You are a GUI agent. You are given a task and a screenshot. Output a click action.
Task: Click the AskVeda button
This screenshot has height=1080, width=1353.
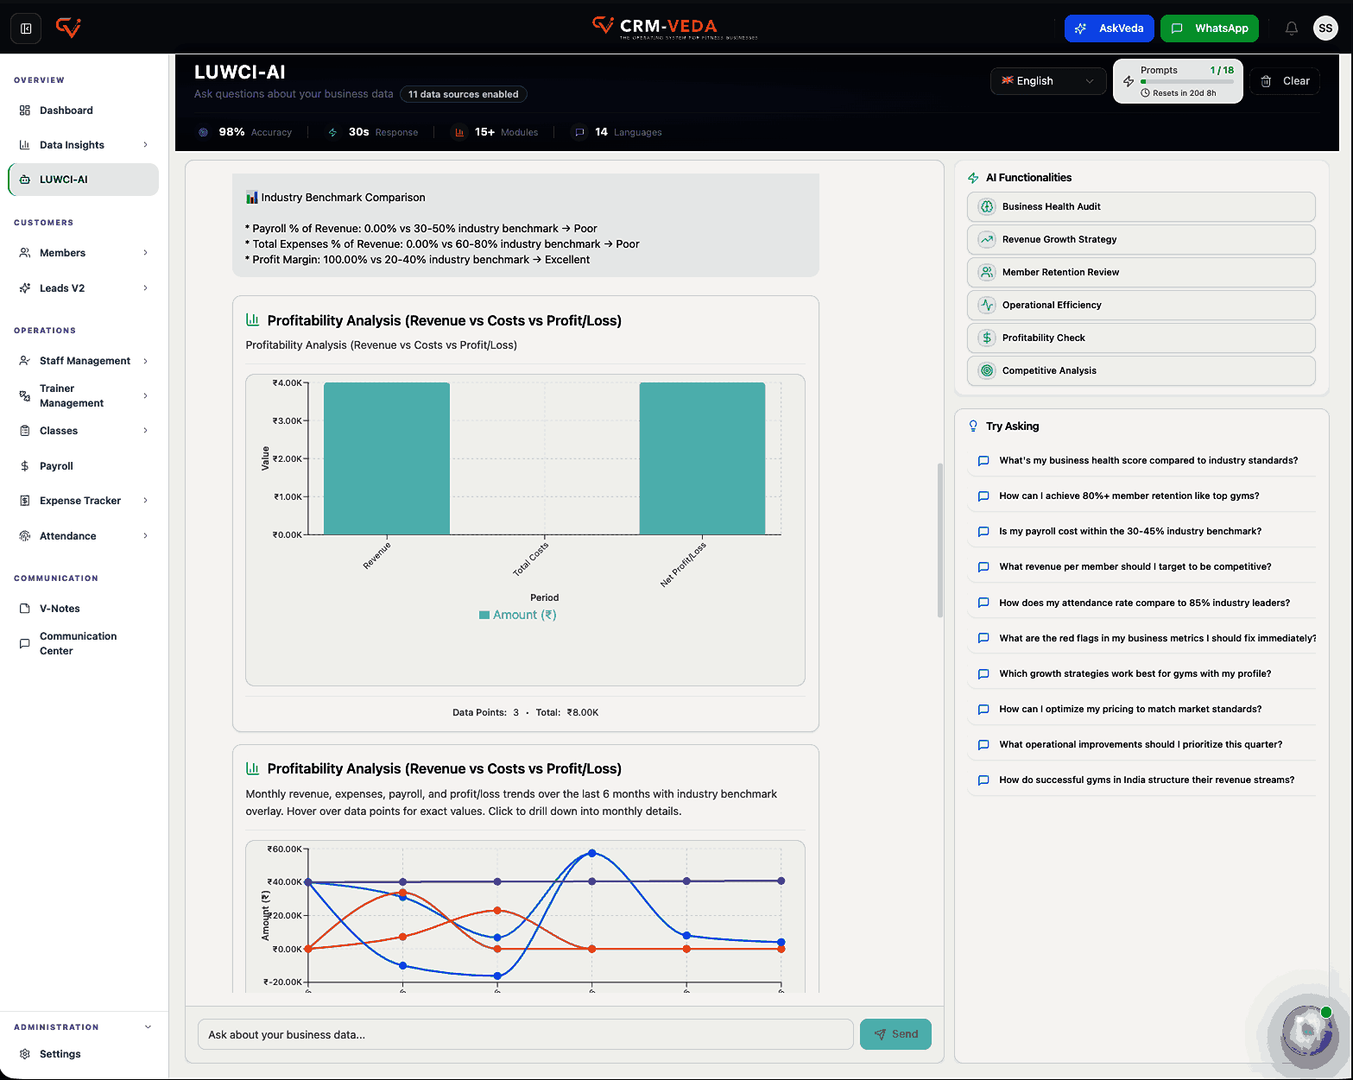pos(1110,28)
